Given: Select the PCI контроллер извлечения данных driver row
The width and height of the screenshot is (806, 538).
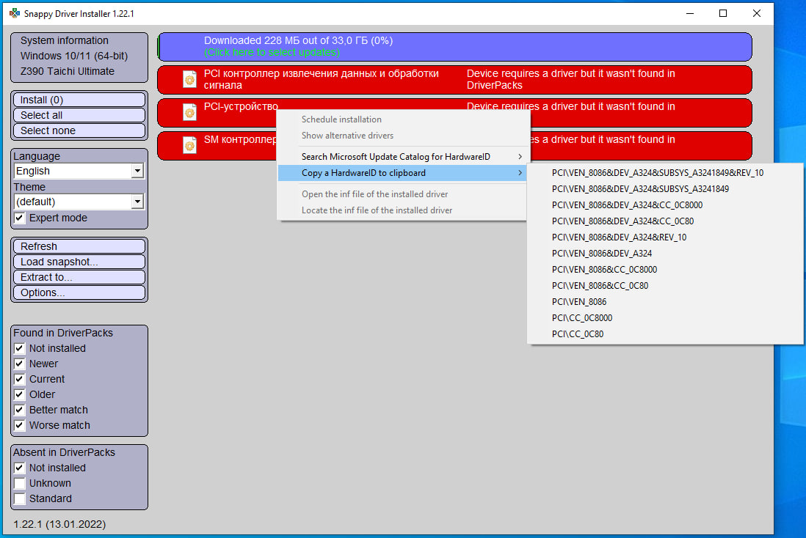Looking at the screenshot, I should click(455, 80).
